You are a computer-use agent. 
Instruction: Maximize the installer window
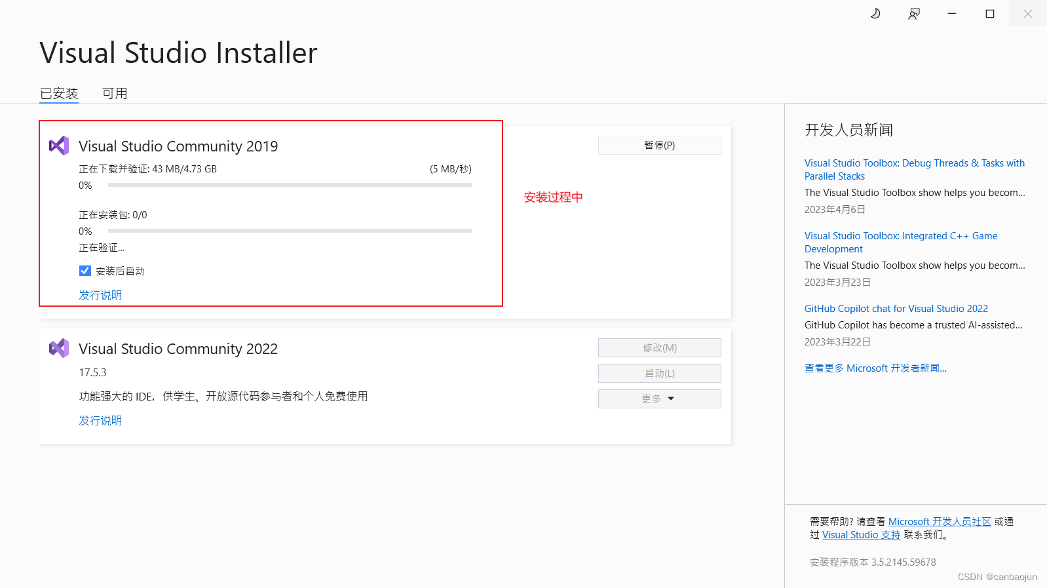point(990,13)
